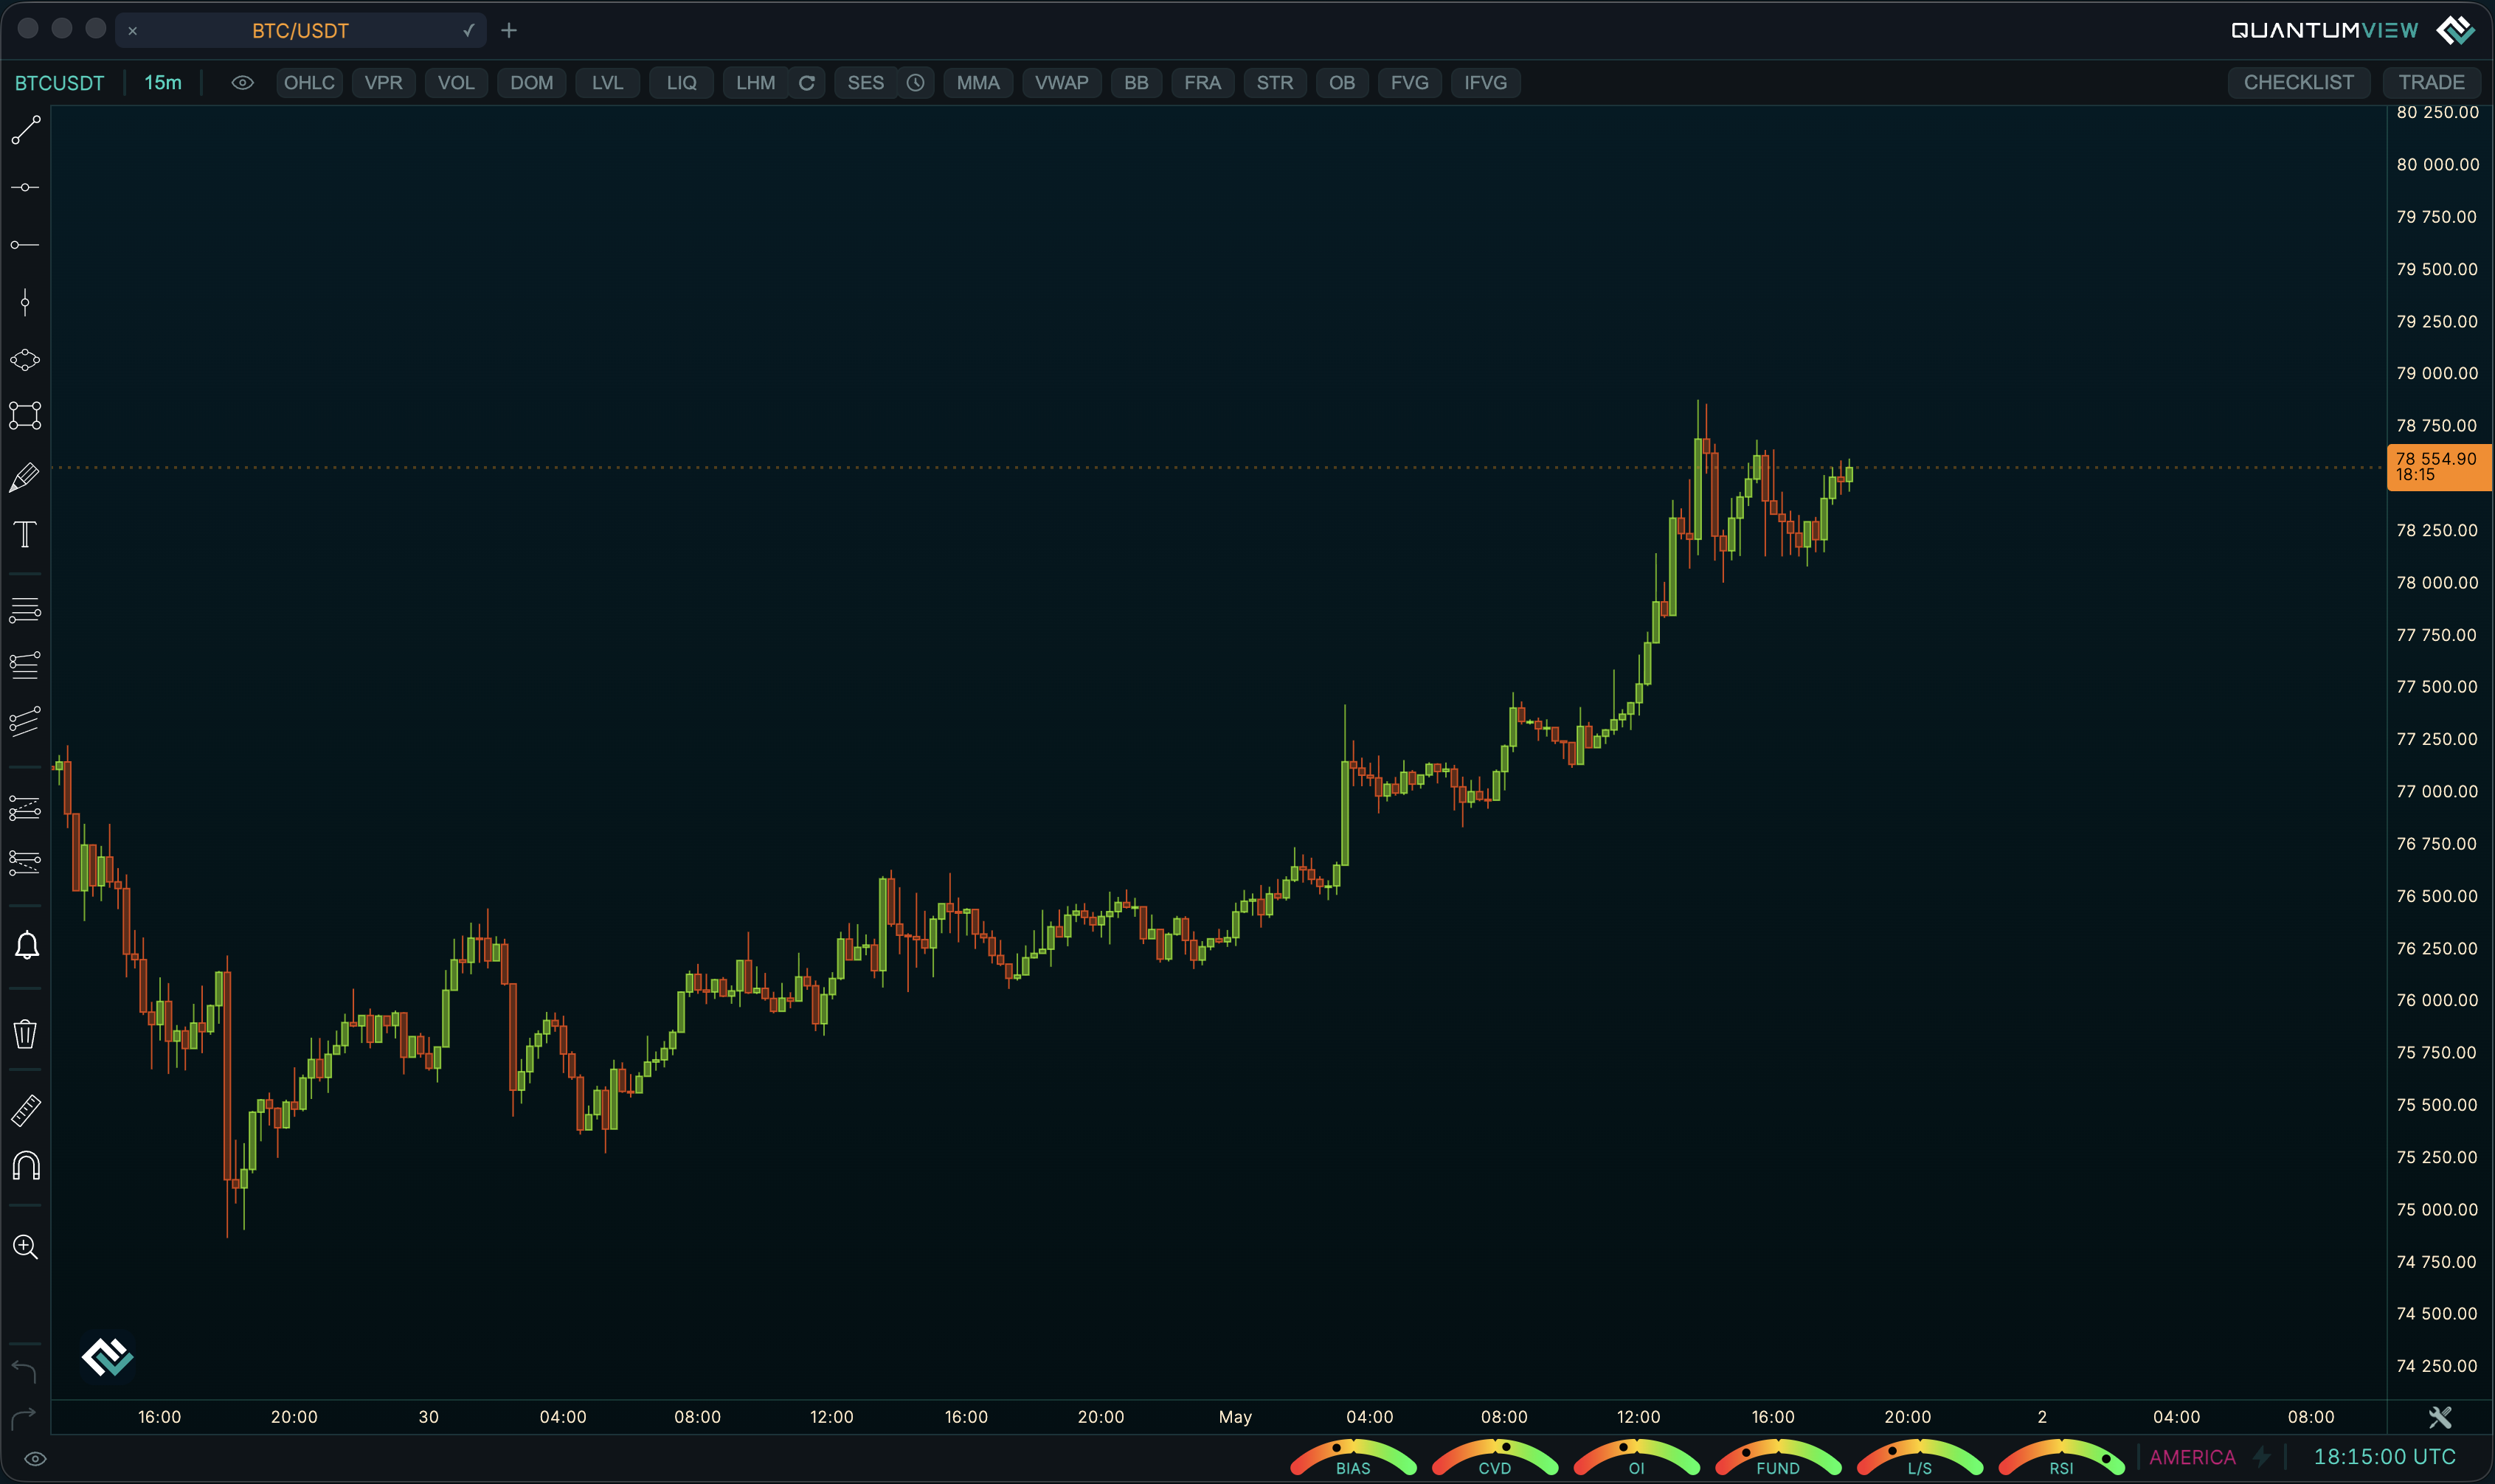
Task: Open the CHECKLIST panel
Action: pyautogui.click(x=2298, y=83)
